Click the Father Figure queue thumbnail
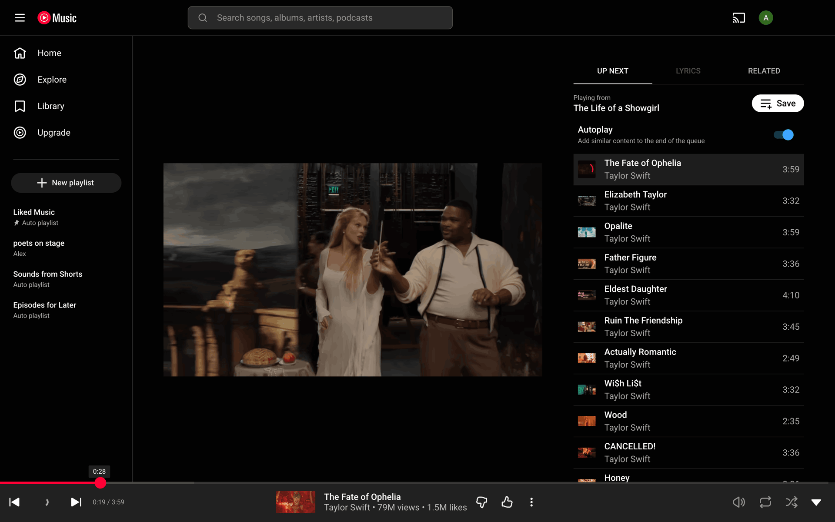The image size is (835, 522). pyautogui.click(x=587, y=264)
